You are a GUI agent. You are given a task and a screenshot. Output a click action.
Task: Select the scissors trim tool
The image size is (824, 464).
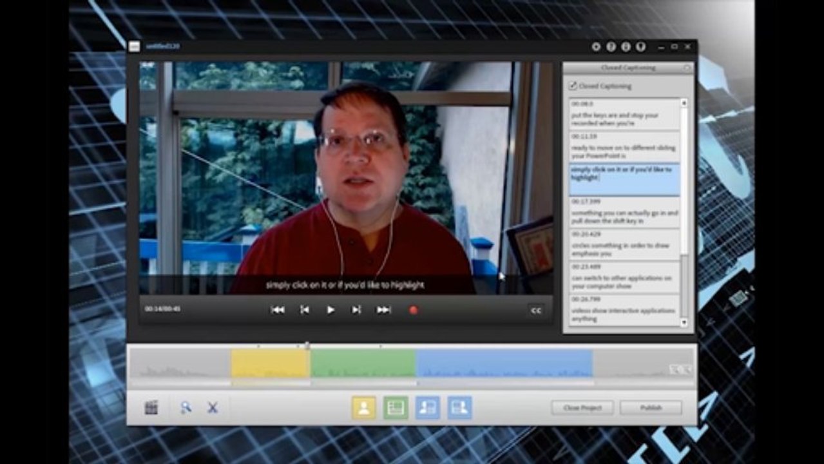click(212, 407)
